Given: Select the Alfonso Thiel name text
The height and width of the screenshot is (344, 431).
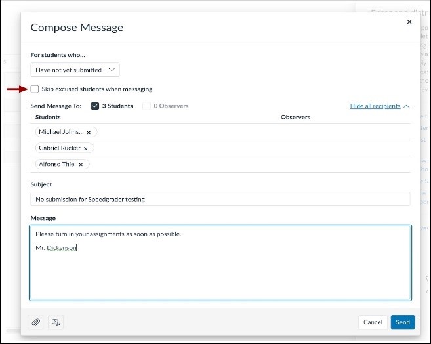Looking at the screenshot, I should [57, 164].
